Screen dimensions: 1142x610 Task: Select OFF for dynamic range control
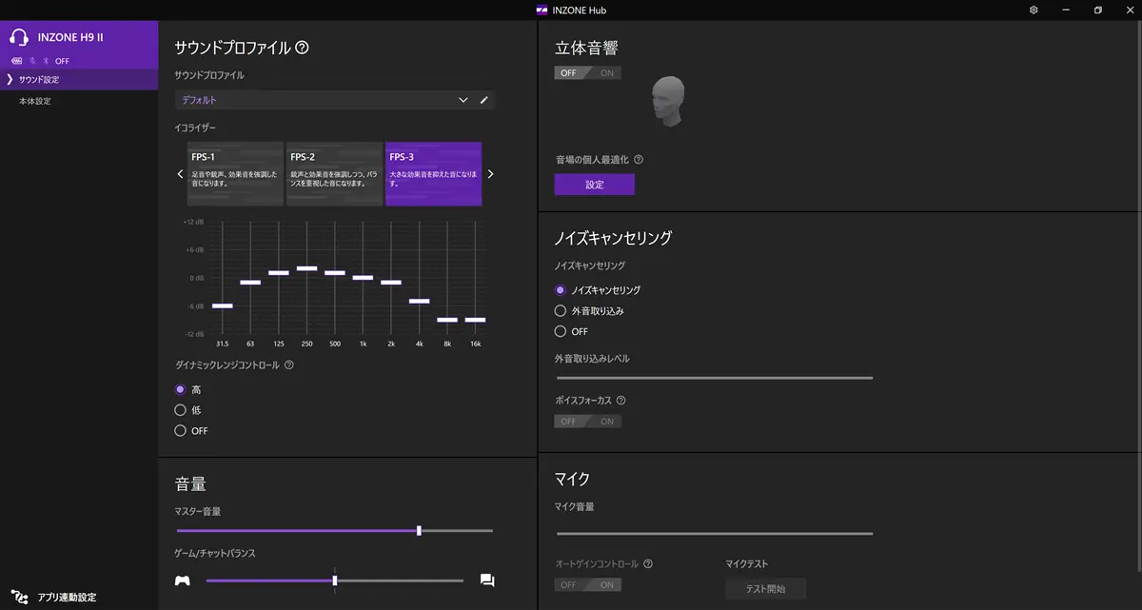point(180,431)
